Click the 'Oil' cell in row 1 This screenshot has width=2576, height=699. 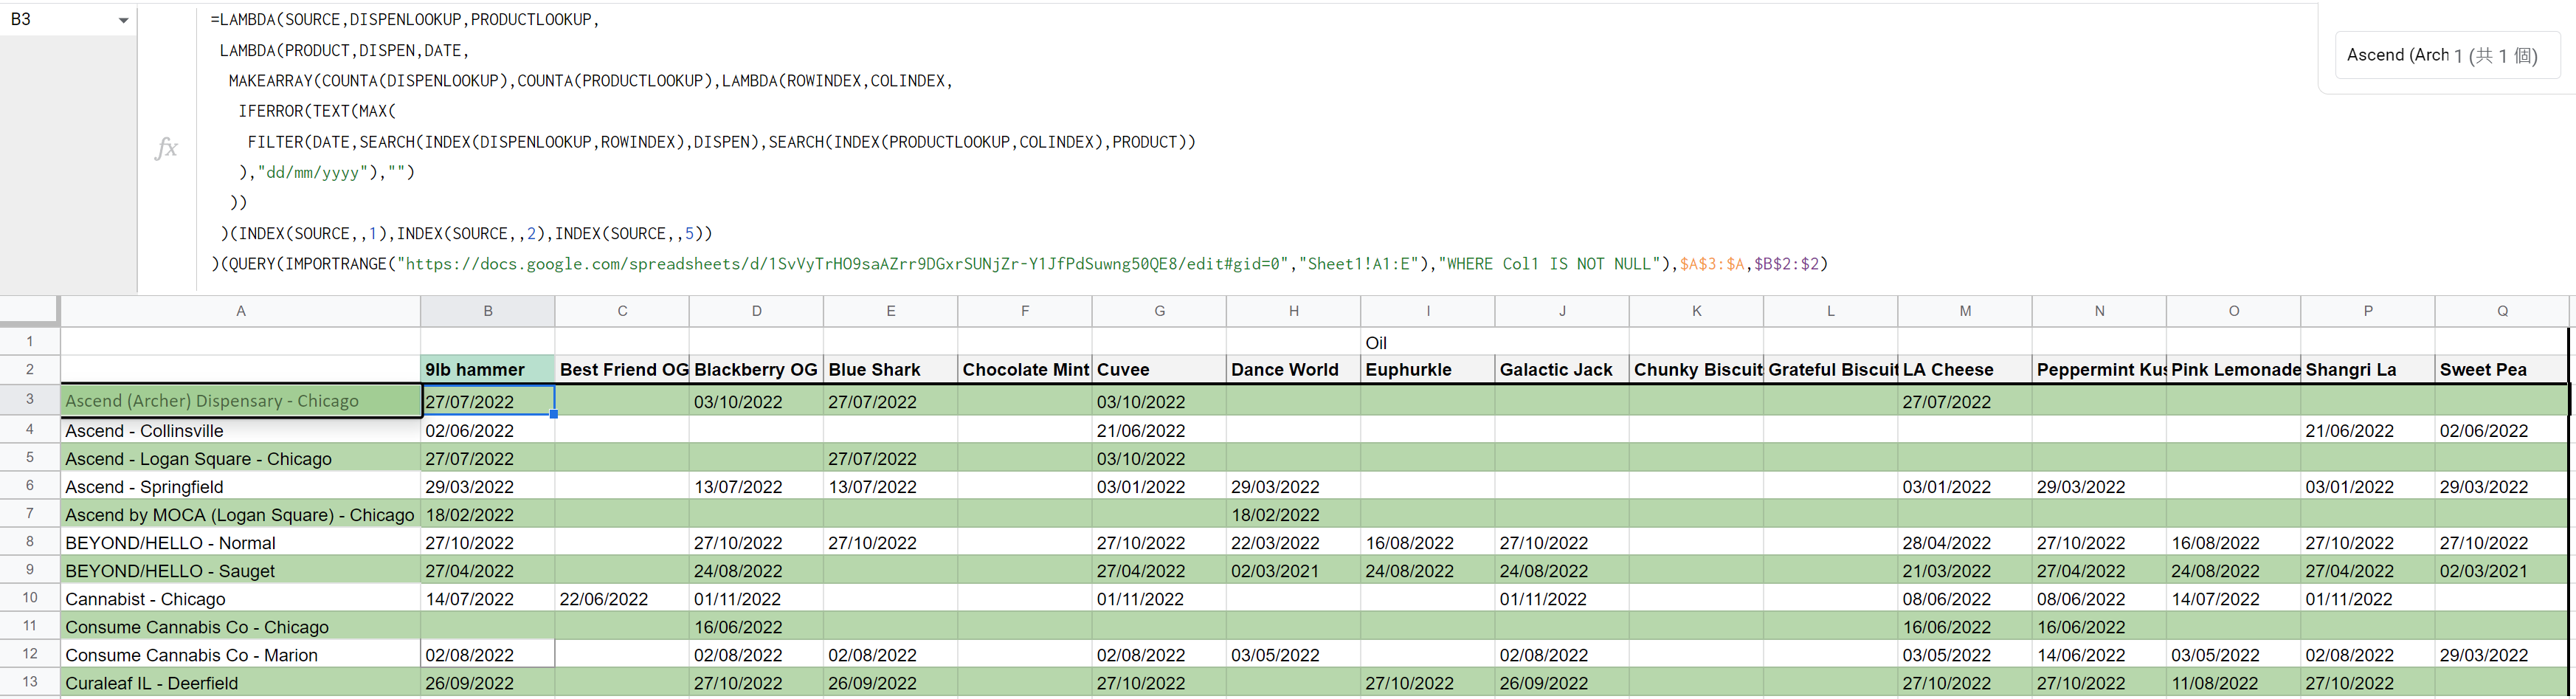pos(1428,342)
